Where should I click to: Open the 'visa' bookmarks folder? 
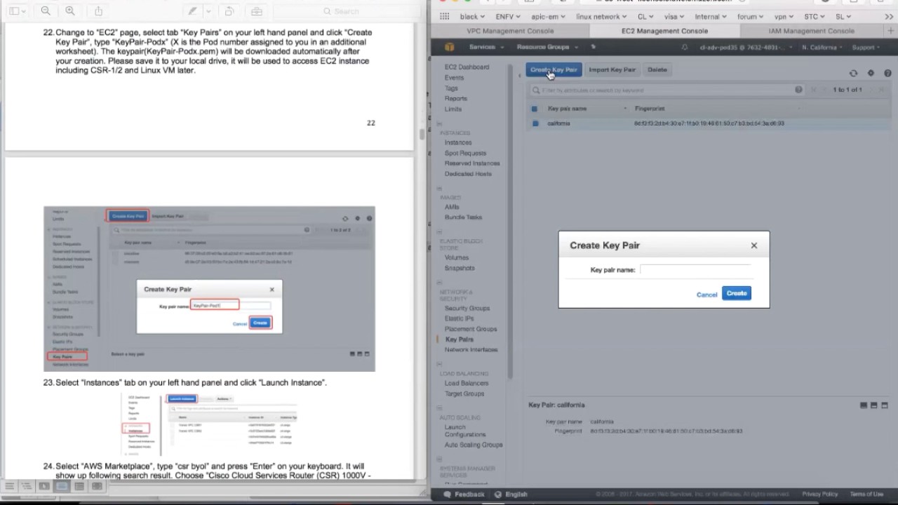coord(673,16)
